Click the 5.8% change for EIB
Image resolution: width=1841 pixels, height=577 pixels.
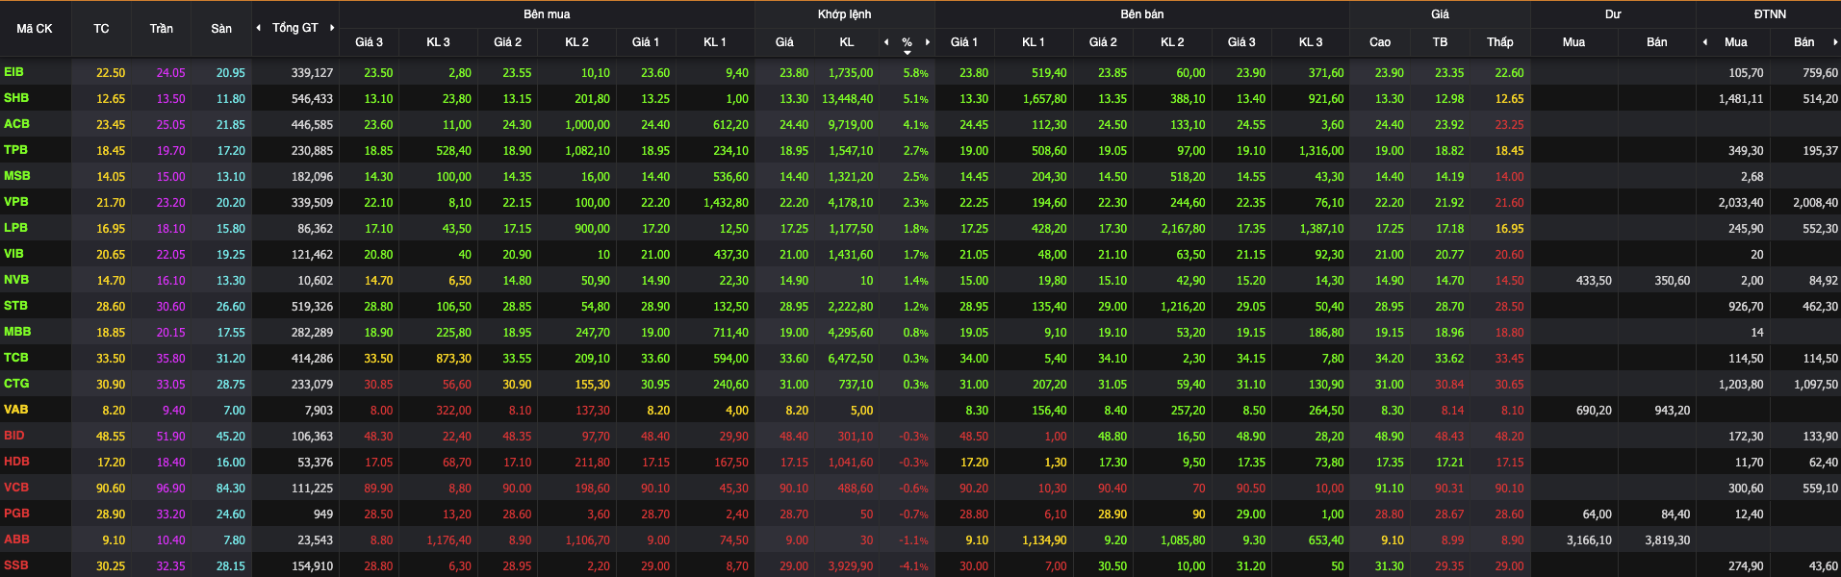coord(915,73)
